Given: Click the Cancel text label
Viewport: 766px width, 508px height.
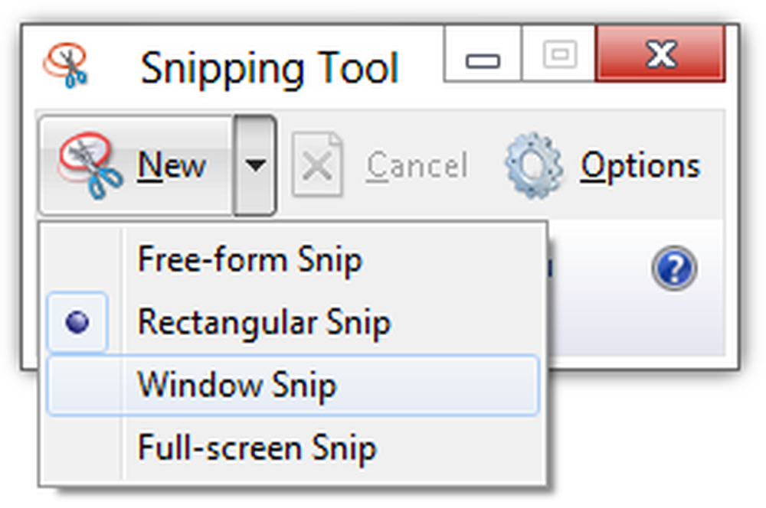Looking at the screenshot, I should click(x=417, y=165).
